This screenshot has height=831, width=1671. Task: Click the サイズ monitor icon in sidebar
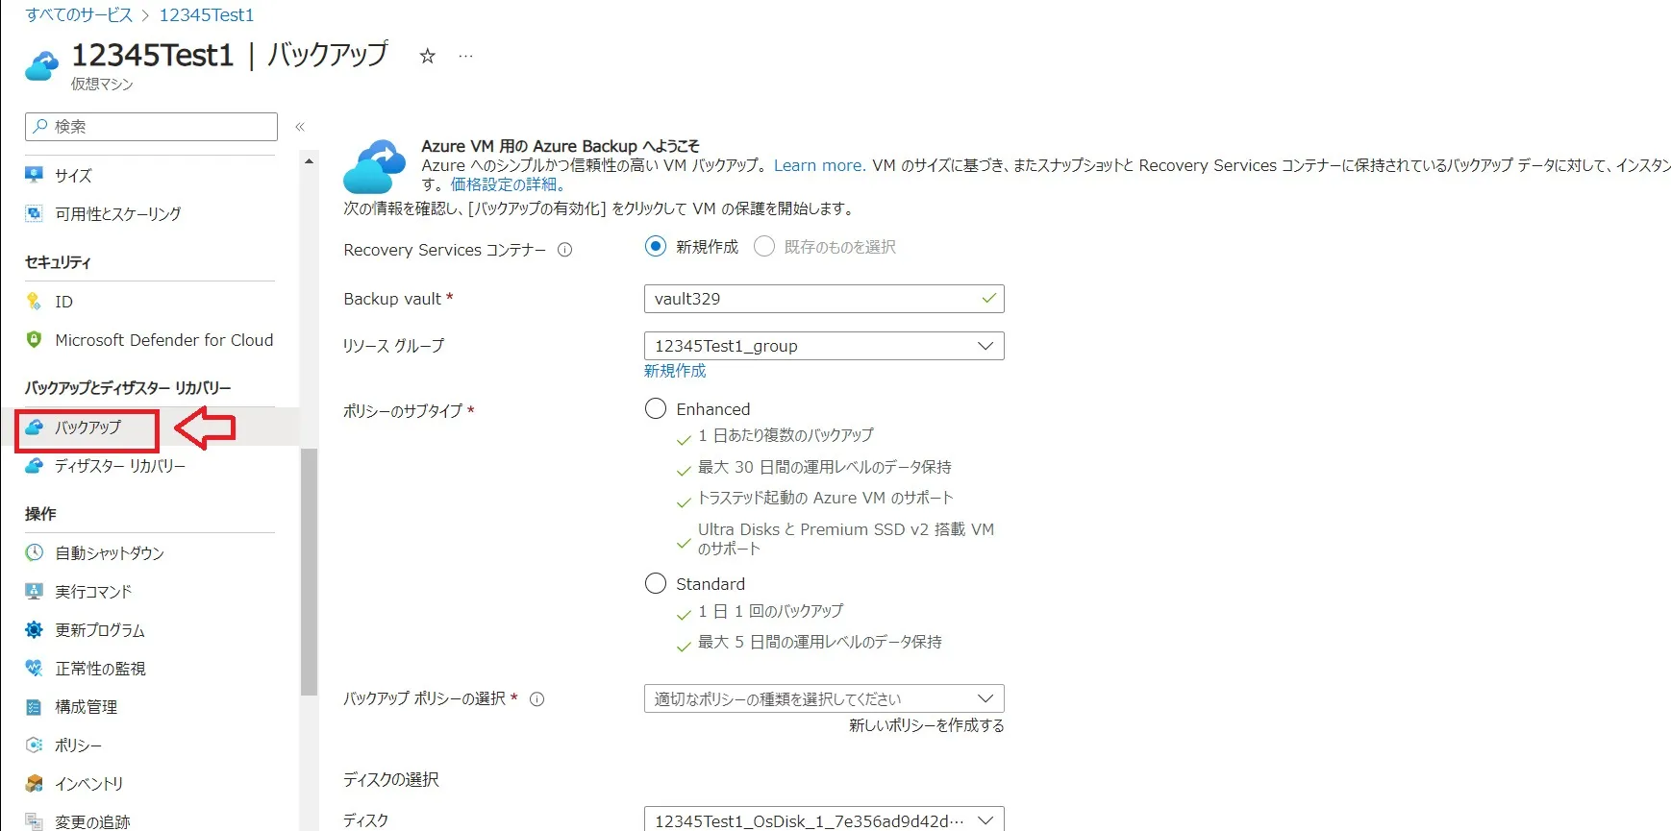[x=35, y=175]
